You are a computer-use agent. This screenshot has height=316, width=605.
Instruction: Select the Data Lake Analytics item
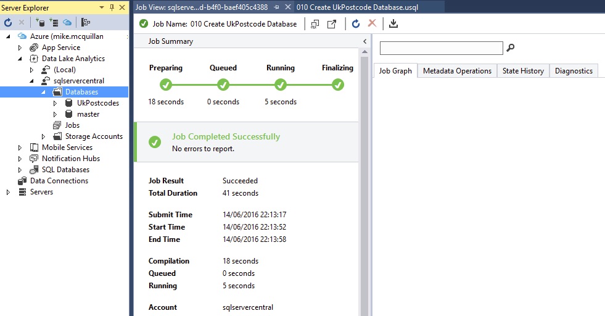click(x=73, y=59)
